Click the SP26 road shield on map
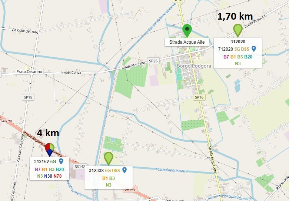Image resolution: width=289 pixels, height=201 pixels. [x=153, y=61]
